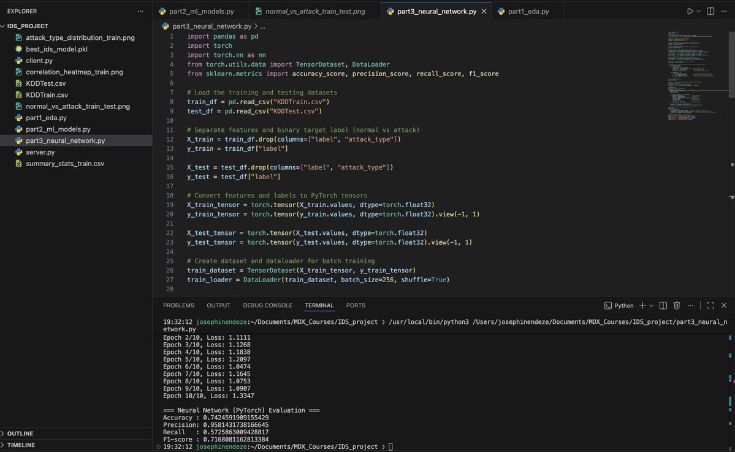Image resolution: width=735 pixels, height=452 pixels.
Task: Click line number 12 in the gutter
Action: coord(170,139)
